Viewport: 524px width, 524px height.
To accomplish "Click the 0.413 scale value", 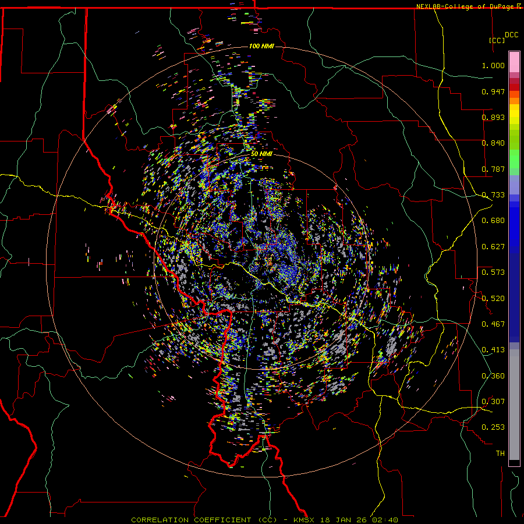I will pyautogui.click(x=493, y=349).
